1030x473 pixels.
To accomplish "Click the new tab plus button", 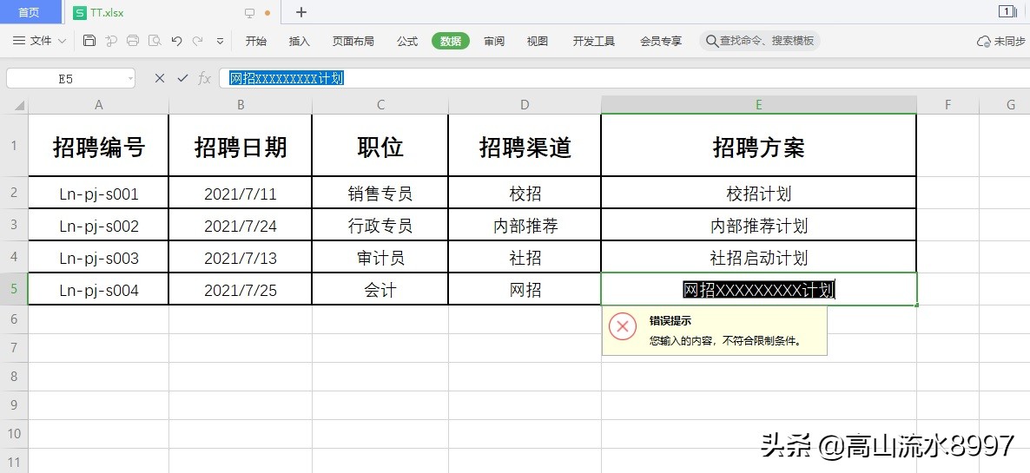I will (x=301, y=12).
